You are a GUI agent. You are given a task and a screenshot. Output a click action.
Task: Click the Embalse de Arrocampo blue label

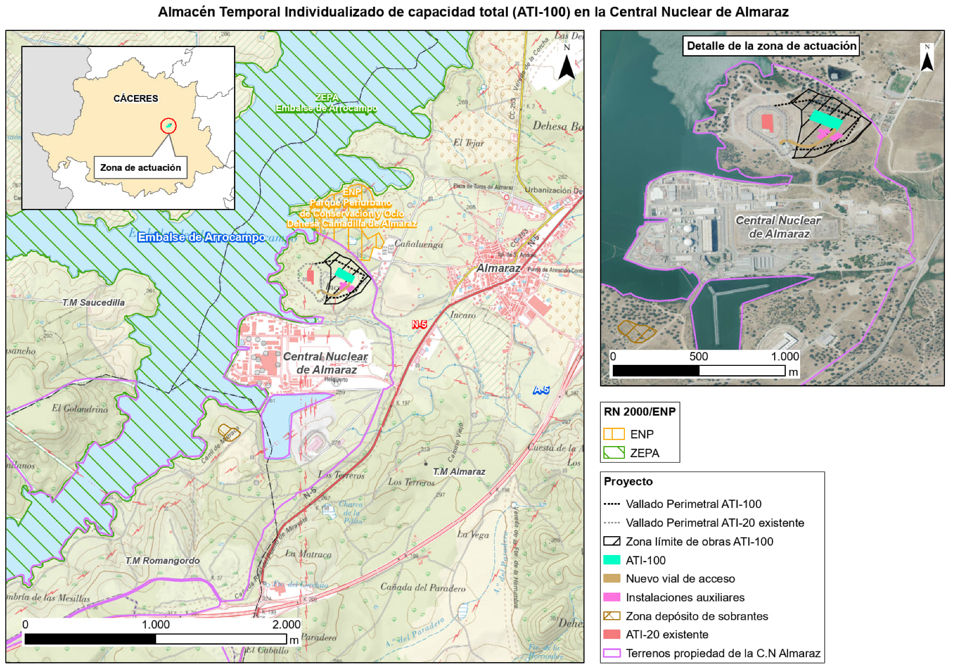coord(201,237)
